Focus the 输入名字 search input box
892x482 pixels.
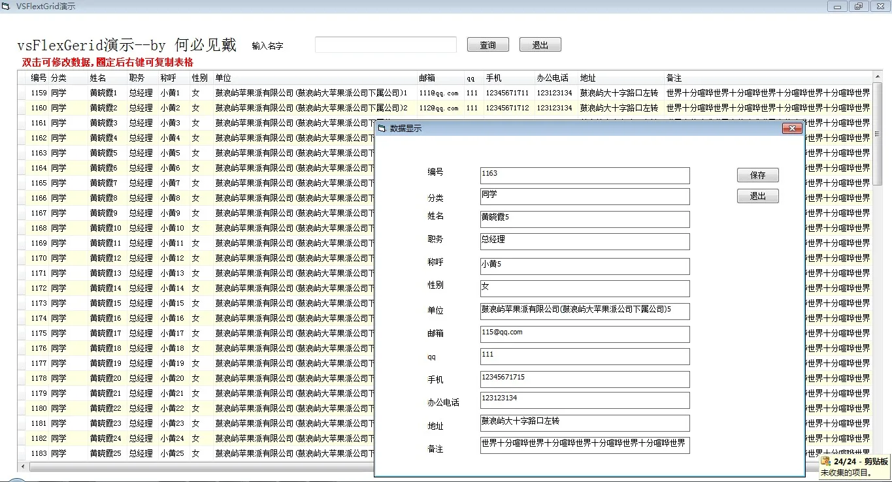[x=386, y=45]
